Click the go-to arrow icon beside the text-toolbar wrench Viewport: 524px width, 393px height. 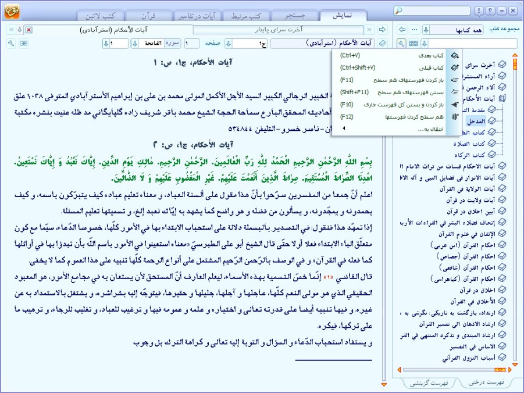[23, 44]
